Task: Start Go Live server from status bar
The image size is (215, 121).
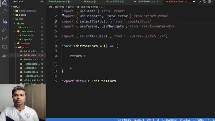Action: tap(185, 120)
